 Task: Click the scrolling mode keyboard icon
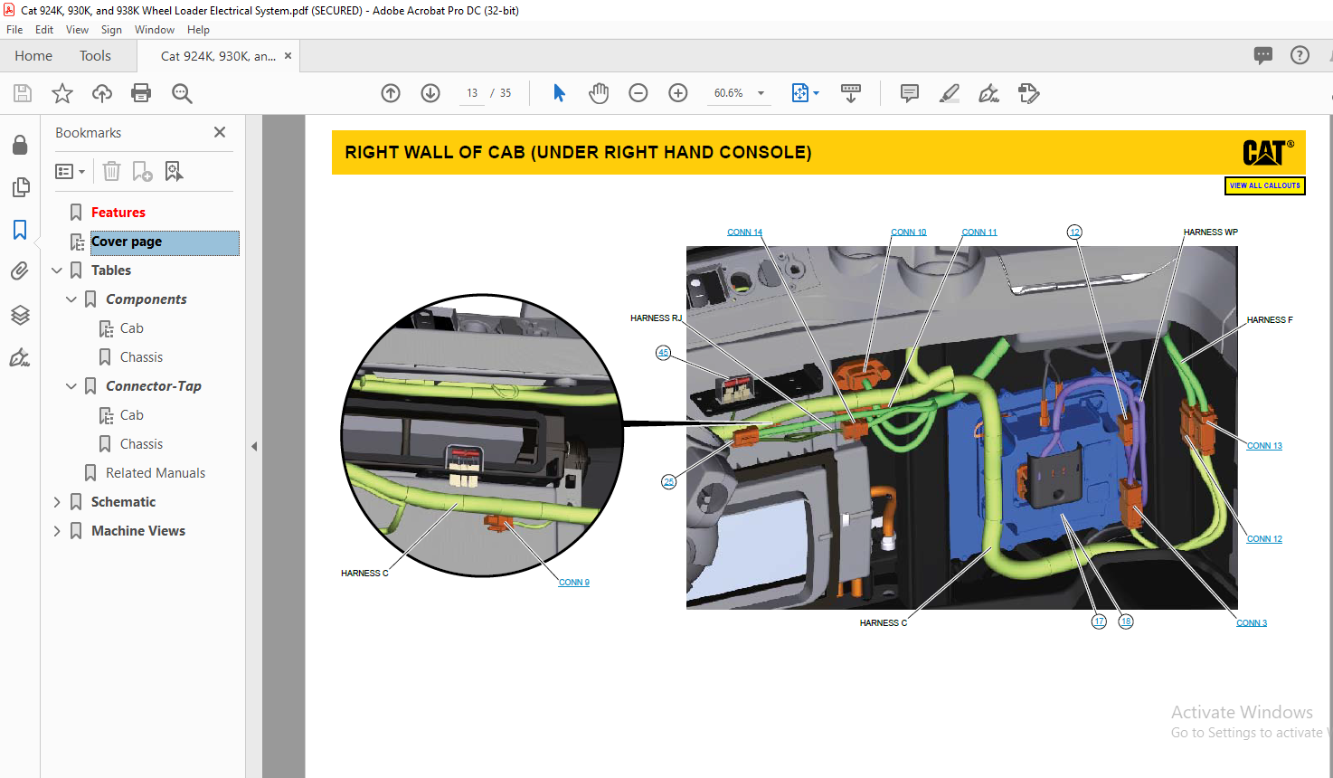851,93
